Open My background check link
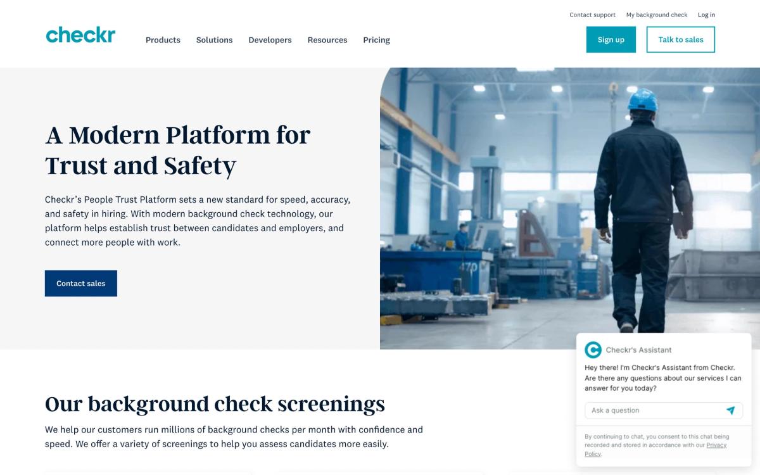Screen dimensions: 760x475 [x=657, y=15]
